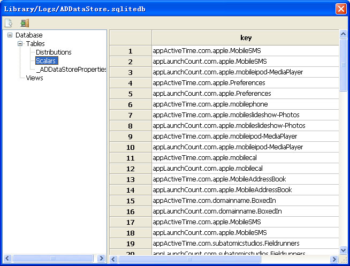The image size is (350, 266).
Task: Select the Views node
Action: [34, 78]
